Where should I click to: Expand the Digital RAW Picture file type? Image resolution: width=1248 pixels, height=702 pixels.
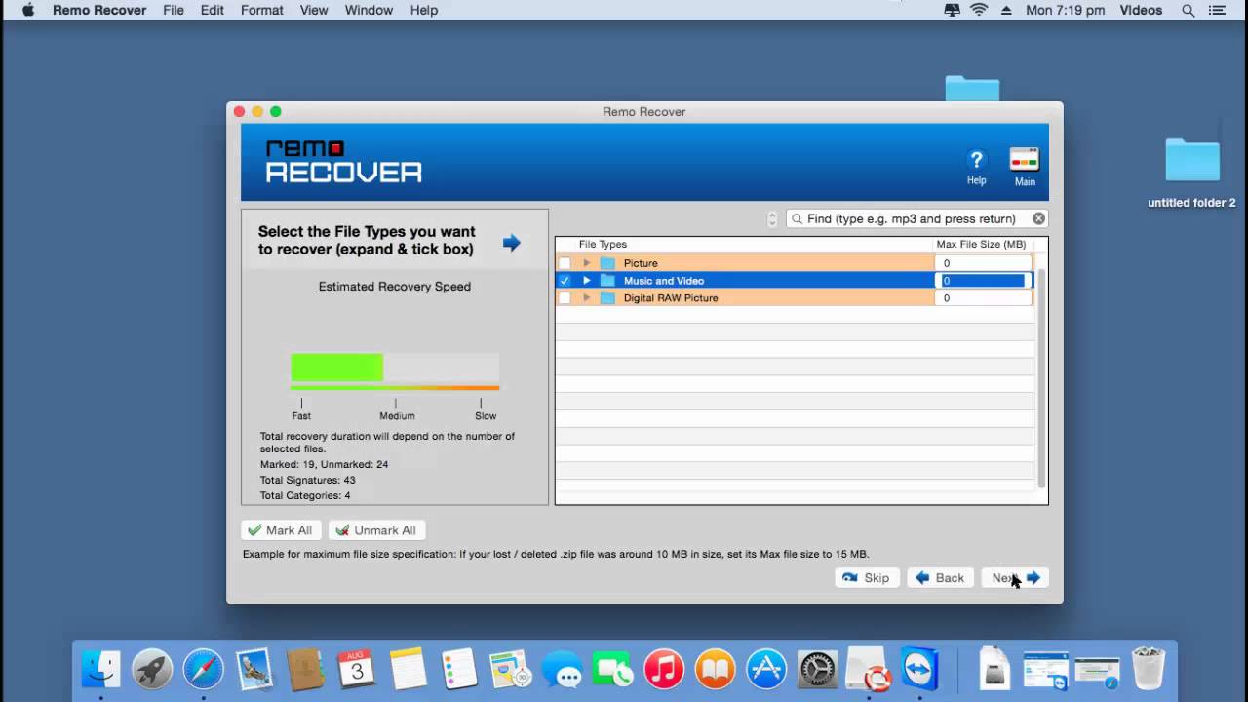[x=587, y=298]
